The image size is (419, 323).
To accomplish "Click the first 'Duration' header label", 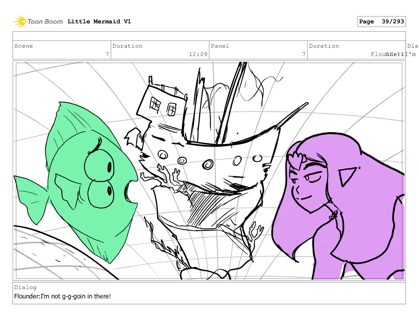I will [x=127, y=46].
